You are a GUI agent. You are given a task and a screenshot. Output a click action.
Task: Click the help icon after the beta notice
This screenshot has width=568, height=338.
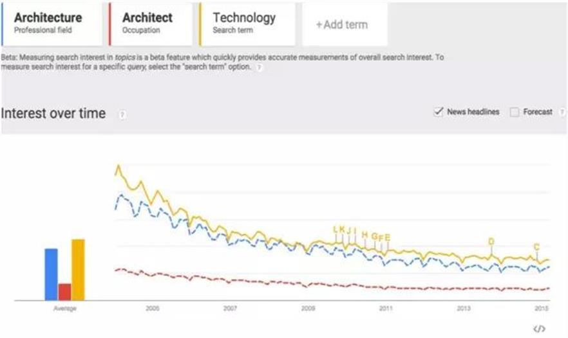point(259,67)
